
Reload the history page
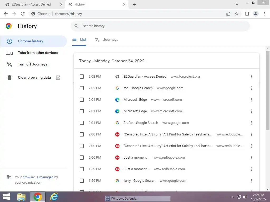click(23, 14)
